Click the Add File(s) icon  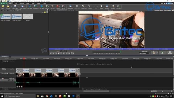[30, 7]
